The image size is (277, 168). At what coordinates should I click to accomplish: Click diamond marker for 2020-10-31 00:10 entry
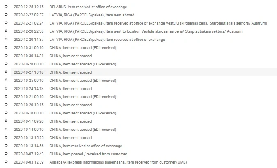tap(6, 47)
